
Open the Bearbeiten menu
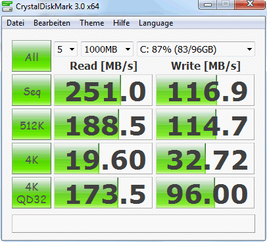point(52,23)
